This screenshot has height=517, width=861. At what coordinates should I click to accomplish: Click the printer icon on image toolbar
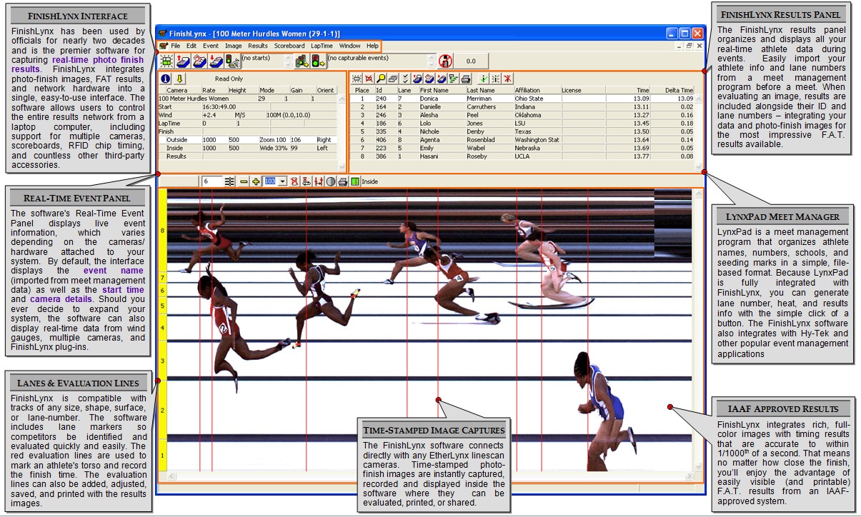pos(343,182)
